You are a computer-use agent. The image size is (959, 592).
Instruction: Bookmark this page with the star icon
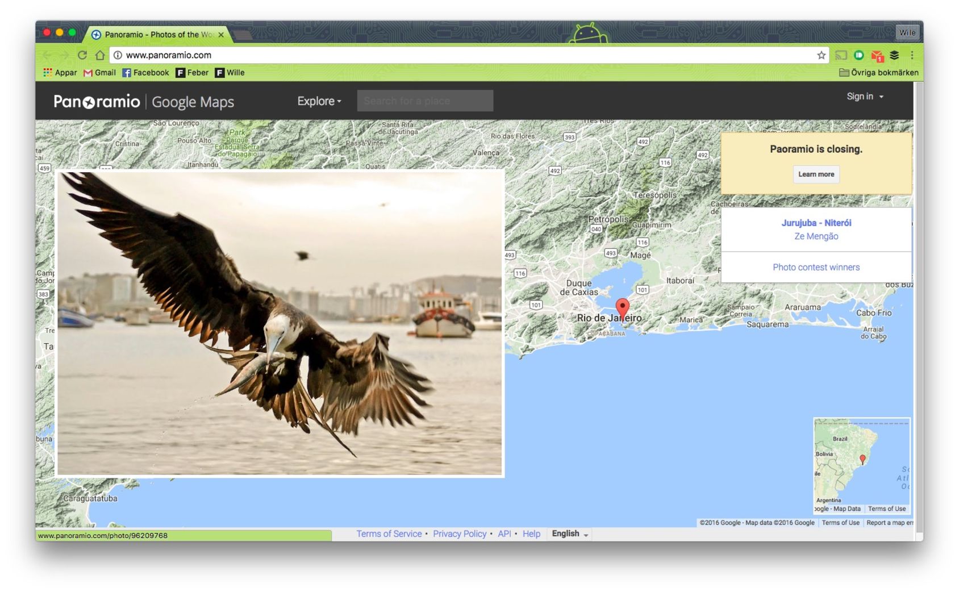point(821,55)
